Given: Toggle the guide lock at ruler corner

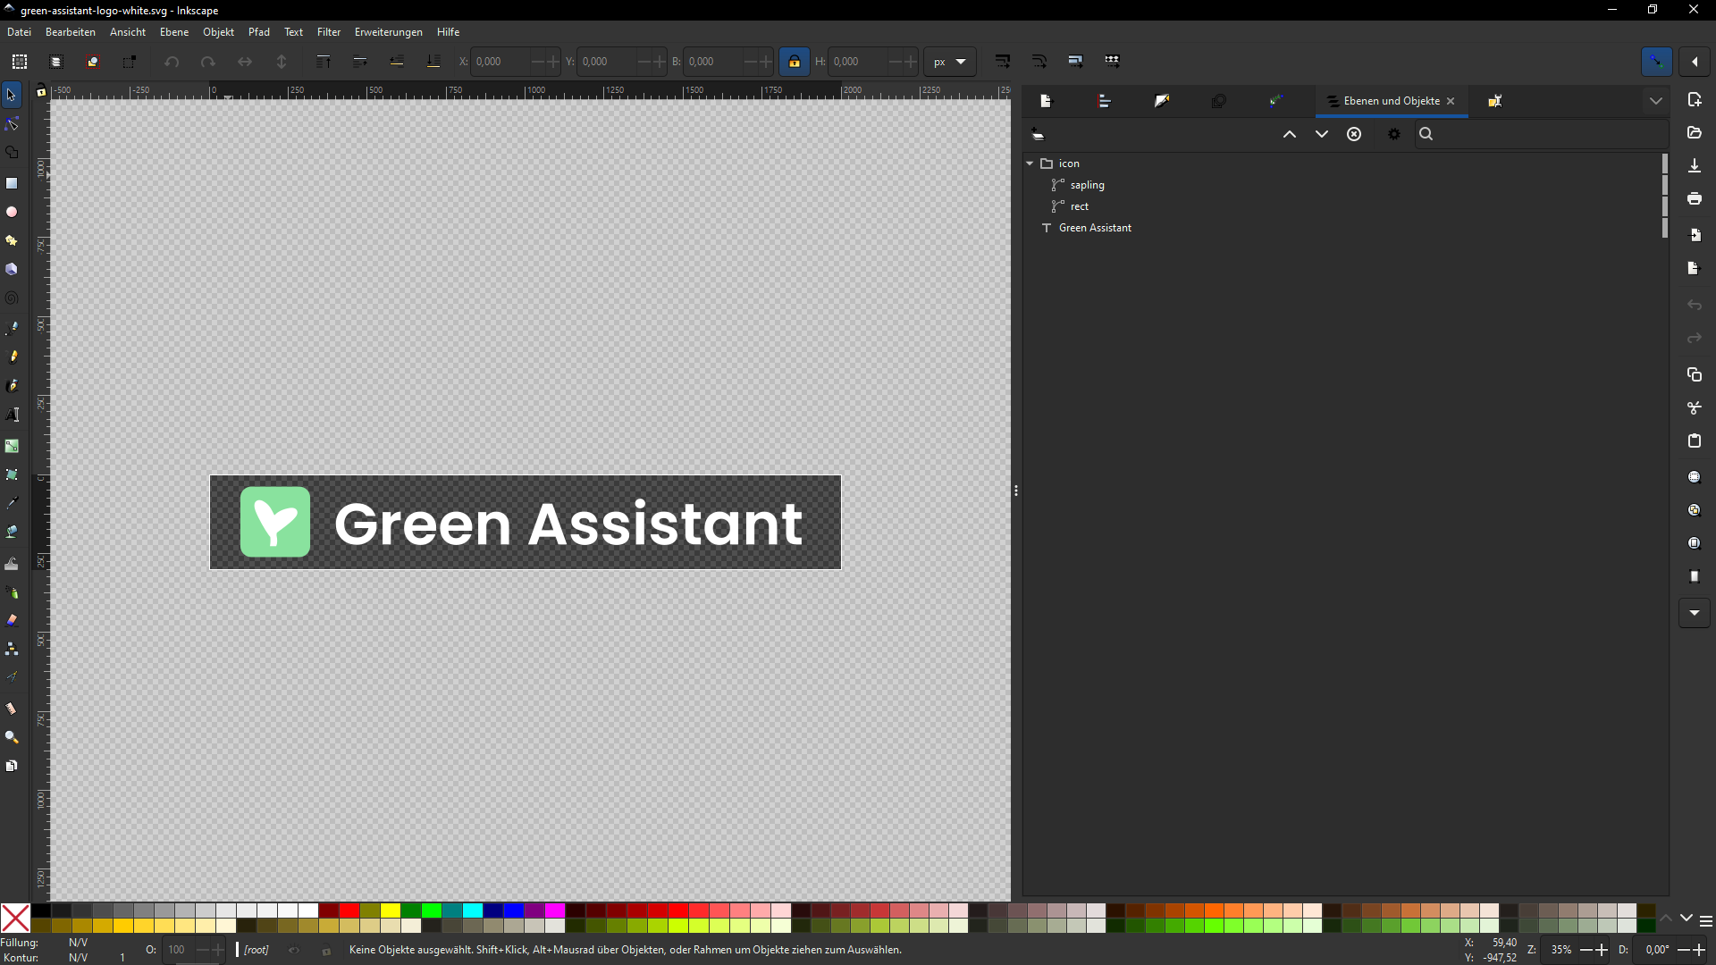Looking at the screenshot, I should [x=40, y=91].
